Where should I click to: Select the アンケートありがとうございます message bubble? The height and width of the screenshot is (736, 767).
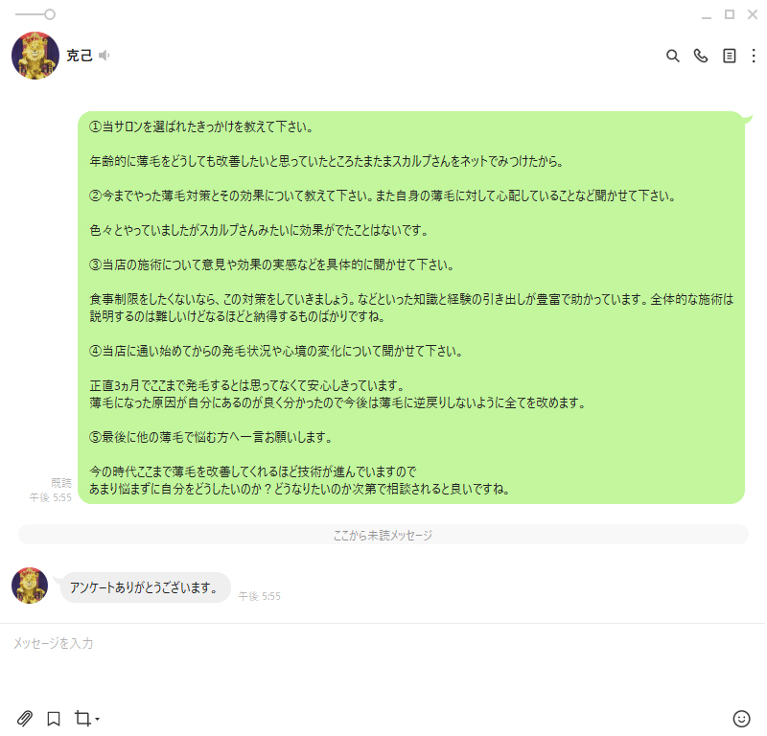tap(146, 587)
